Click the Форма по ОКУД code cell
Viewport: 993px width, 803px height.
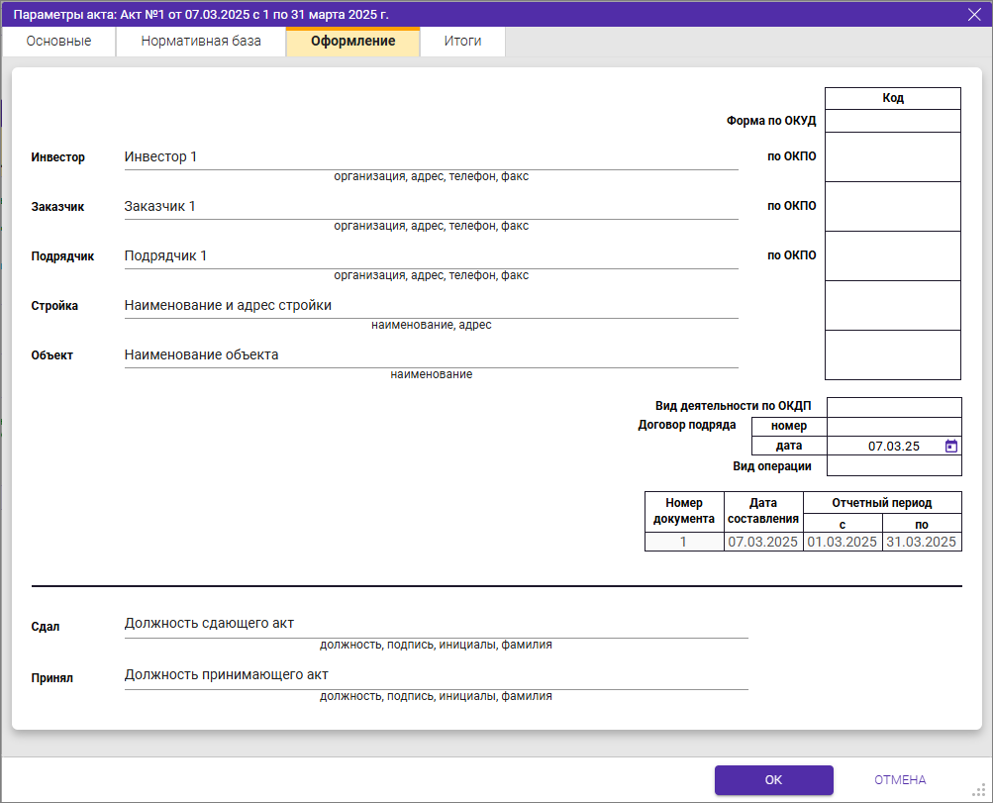(x=892, y=121)
